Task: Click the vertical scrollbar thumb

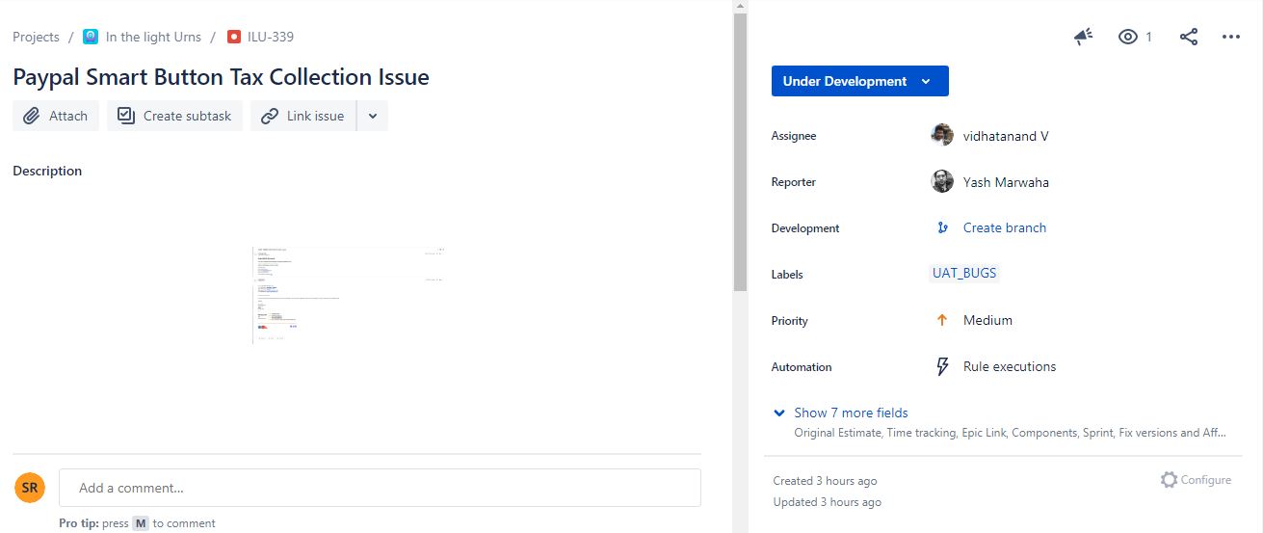Action: [x=740, y=152]
